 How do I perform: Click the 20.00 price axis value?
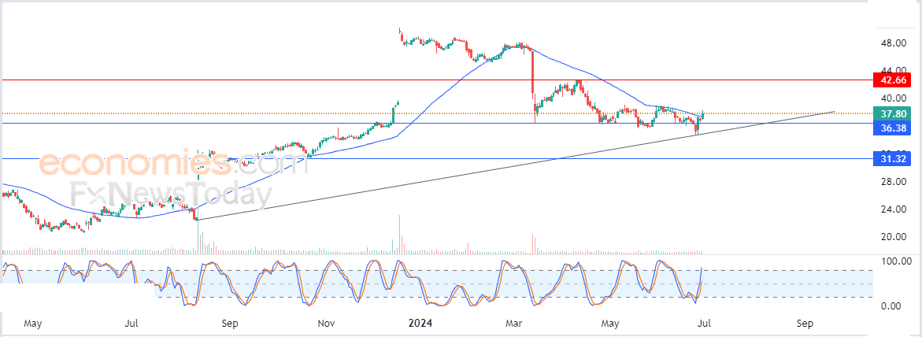click(x=895, y=236)
